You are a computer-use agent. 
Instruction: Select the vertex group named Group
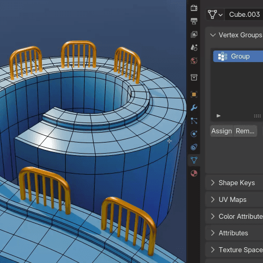[x=238, y=56]
